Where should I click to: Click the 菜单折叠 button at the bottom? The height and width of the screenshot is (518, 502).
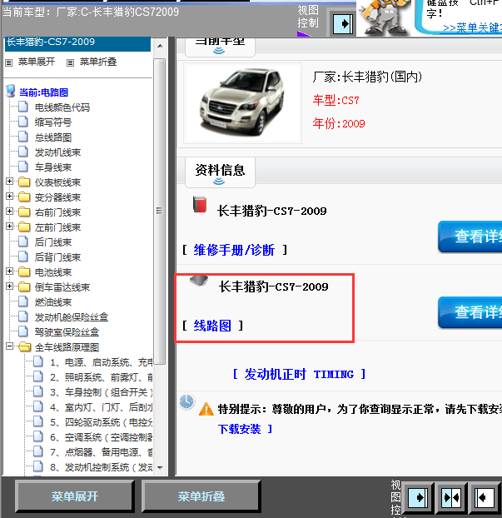tap(201, 496)
